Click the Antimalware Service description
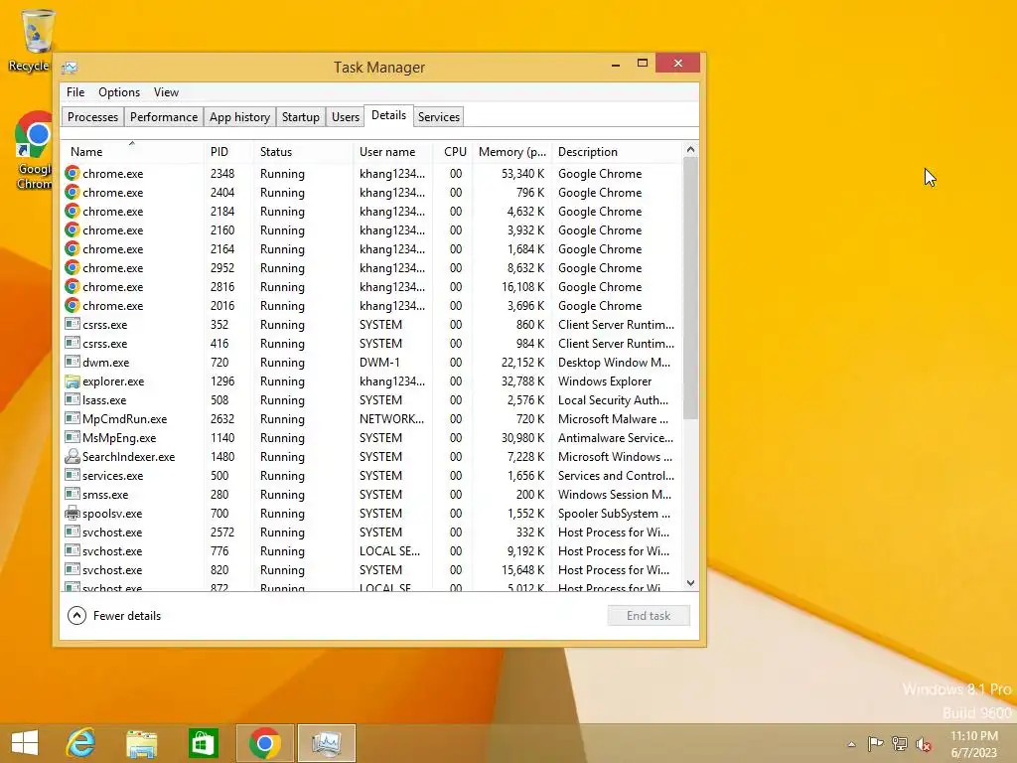Image resolution: width=1017 pixels, height=763 pixels. [616, 438]
